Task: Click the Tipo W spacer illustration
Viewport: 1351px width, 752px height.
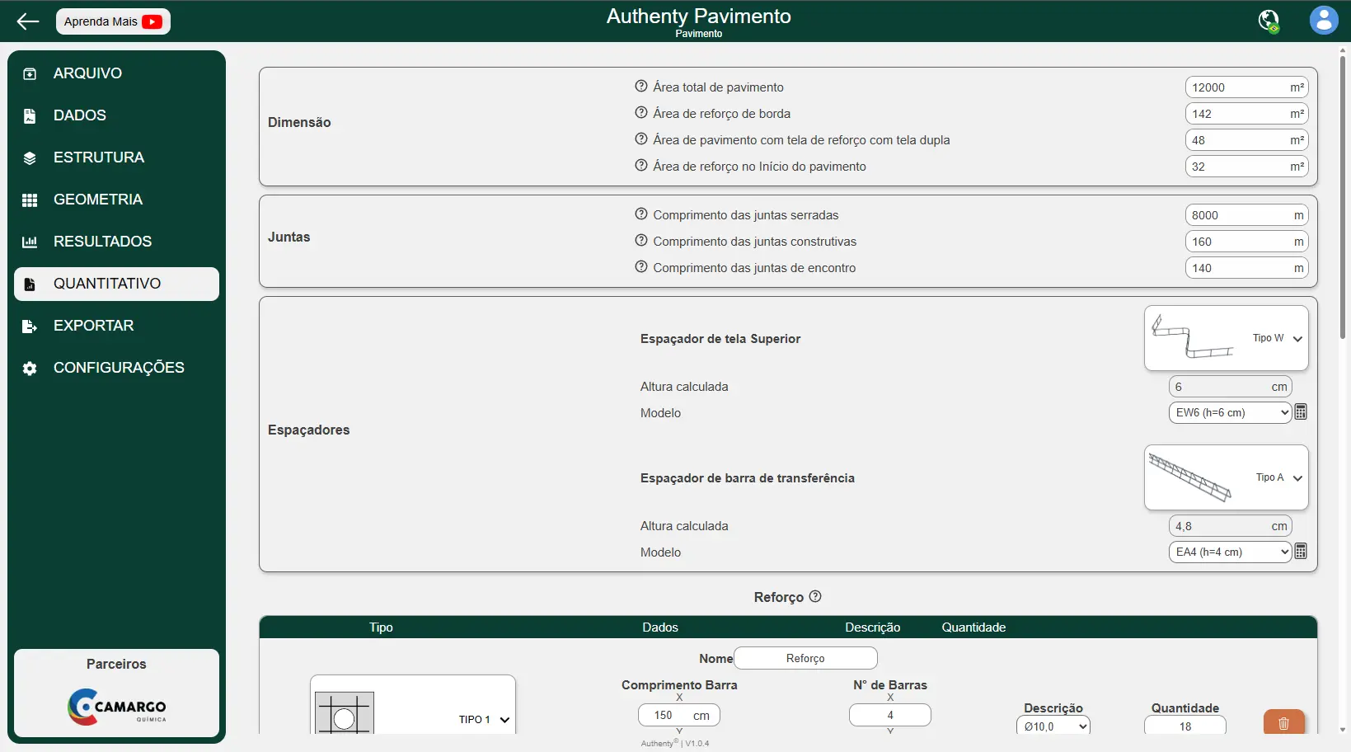Action: pyautogui.click(x=1193, y=337)
